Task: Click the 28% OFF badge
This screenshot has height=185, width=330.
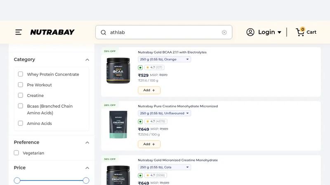Action: pyautogui.click(x=110, y=105)
